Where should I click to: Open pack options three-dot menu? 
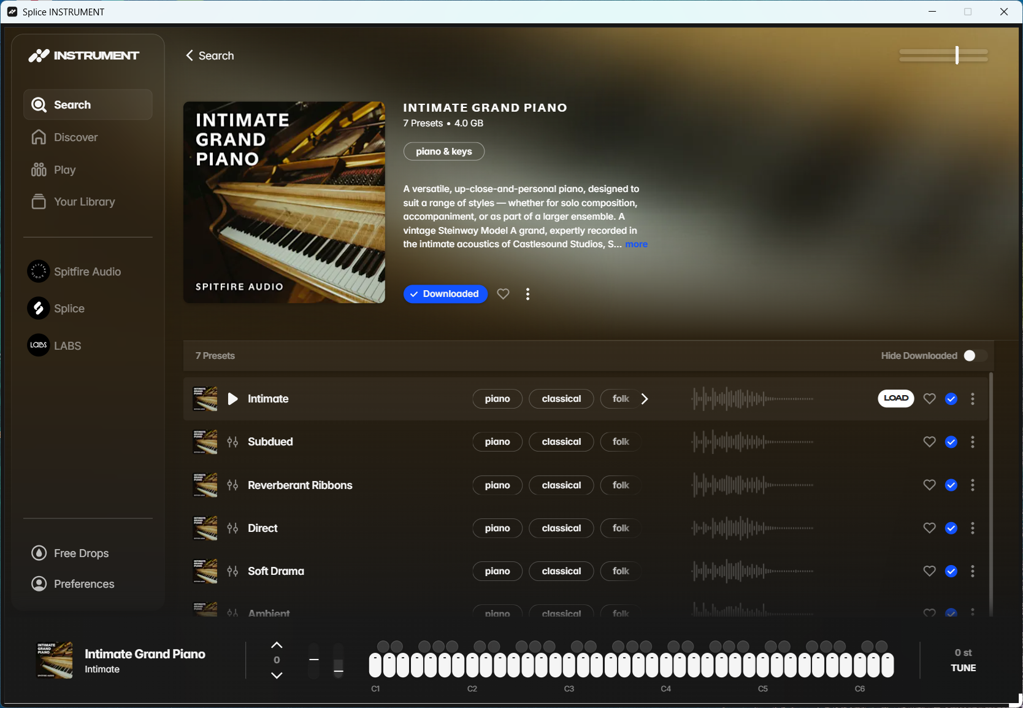(x=527, y=294)
